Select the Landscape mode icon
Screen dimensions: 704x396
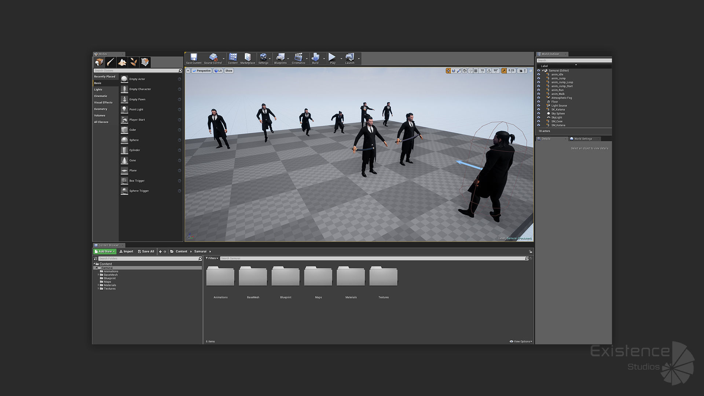click(x=122, y=62)
